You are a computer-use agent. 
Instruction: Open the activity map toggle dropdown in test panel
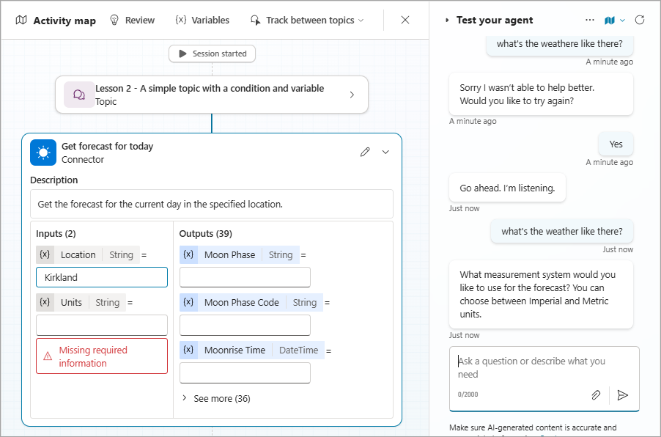pos(615,20)
